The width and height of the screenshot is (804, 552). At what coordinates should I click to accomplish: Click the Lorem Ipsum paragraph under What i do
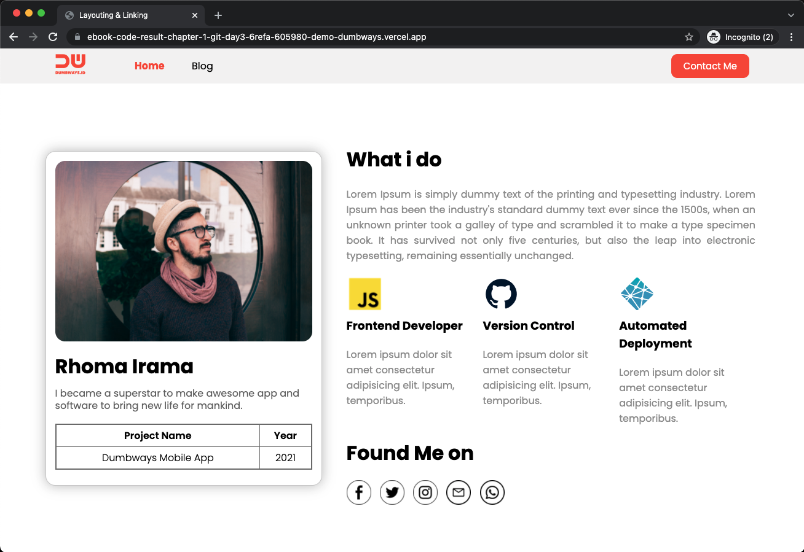[x=551, y=225]
